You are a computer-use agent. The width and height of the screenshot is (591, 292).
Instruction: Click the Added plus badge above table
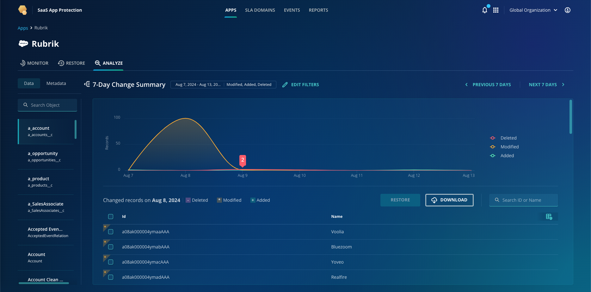click(253, 200)
